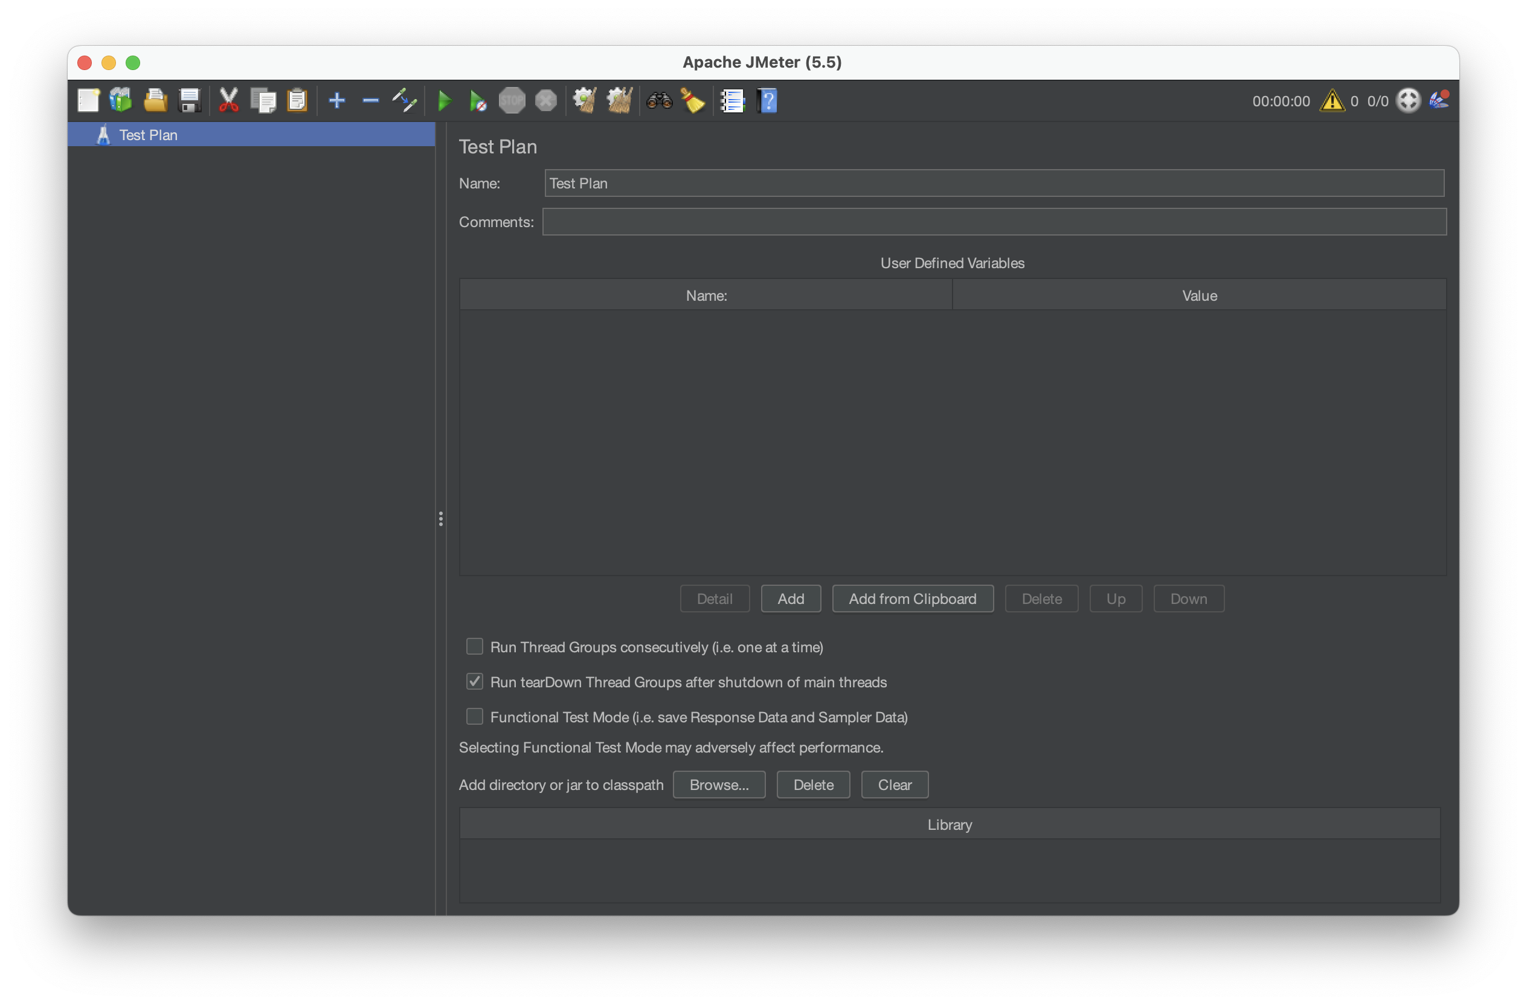This screenshot has height=1005, width=1527.
Task: Click the Down button
Action: pyautogui.click(x=1189, y=599)
